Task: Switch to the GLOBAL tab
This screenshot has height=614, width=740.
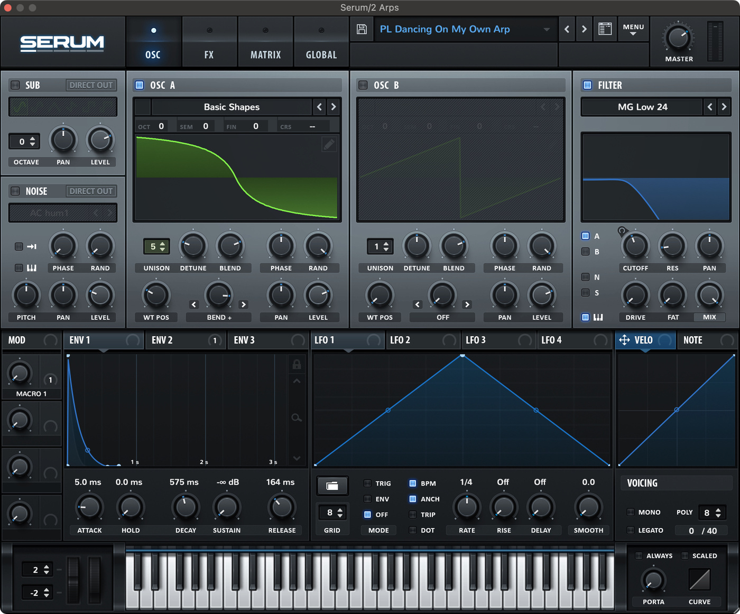Action: coord(321,42)
